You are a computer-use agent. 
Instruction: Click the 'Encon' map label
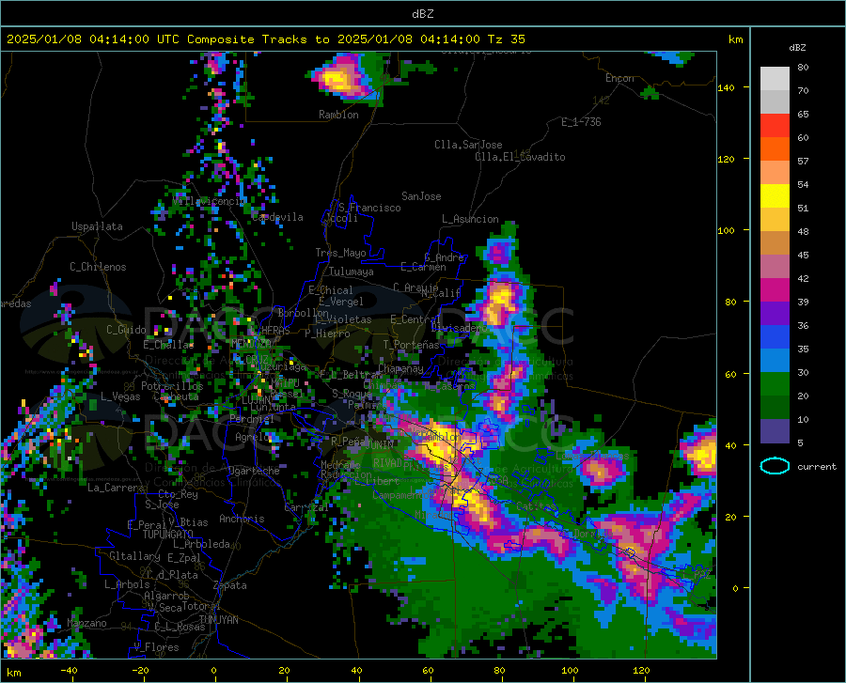[x=619, y=78]
